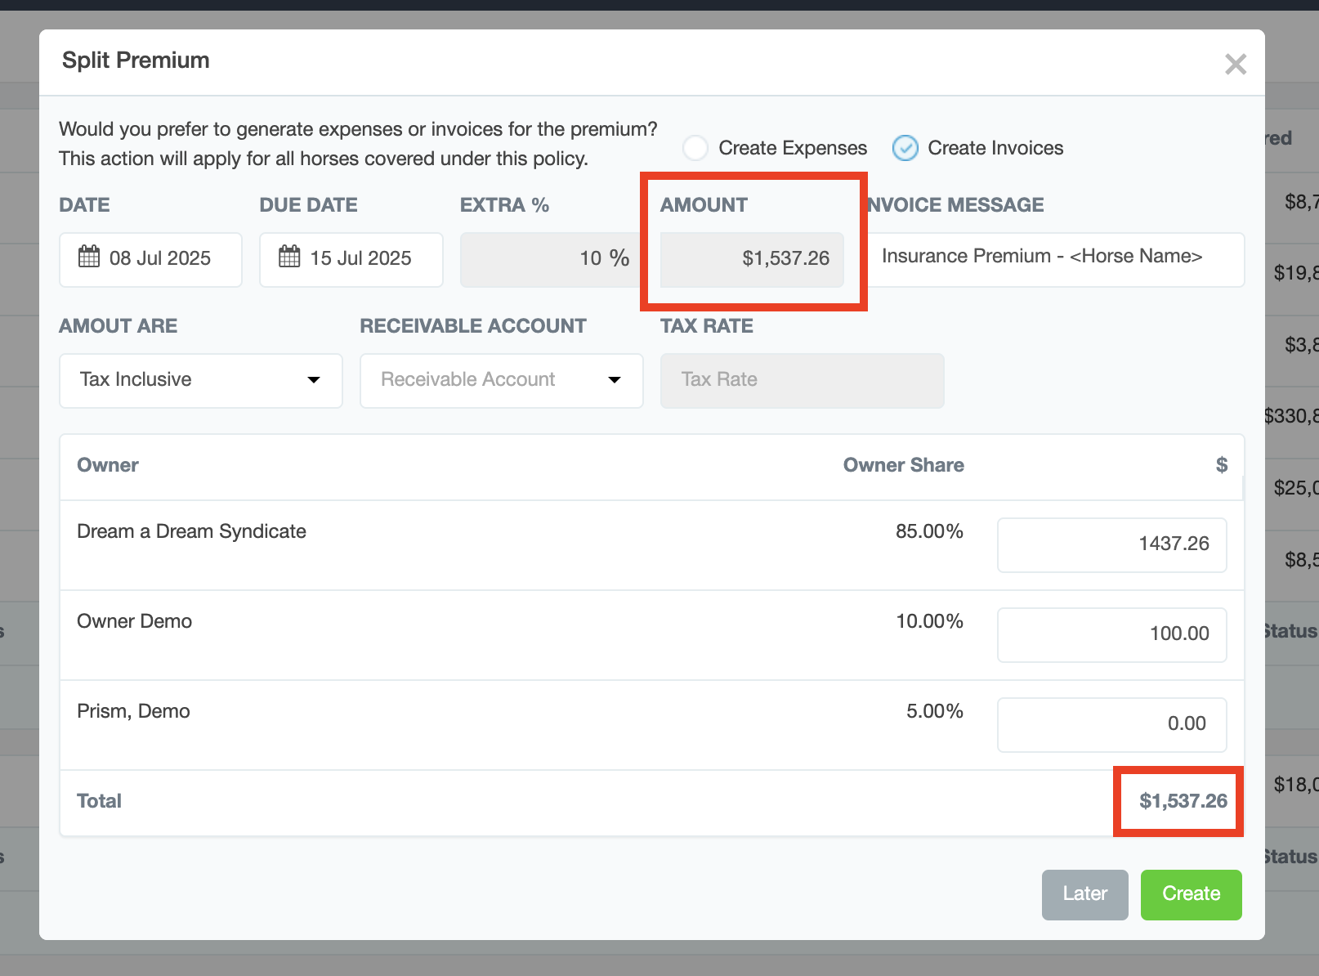Click the Owner Share column header

903,465
